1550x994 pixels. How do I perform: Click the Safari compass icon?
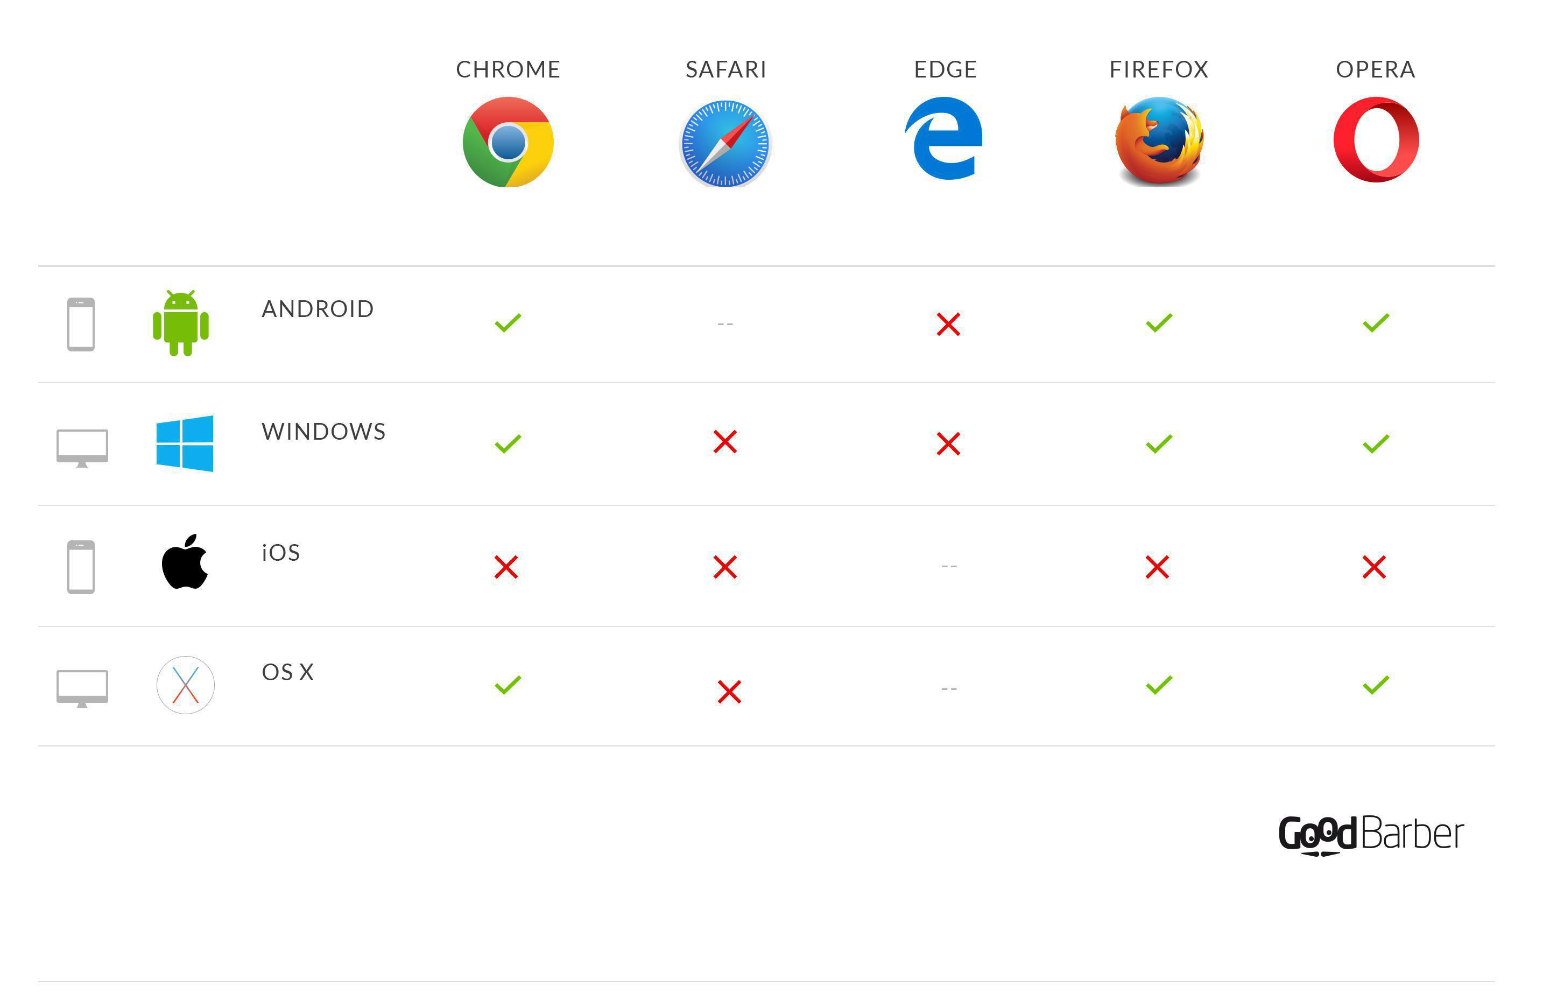[725, 143]
